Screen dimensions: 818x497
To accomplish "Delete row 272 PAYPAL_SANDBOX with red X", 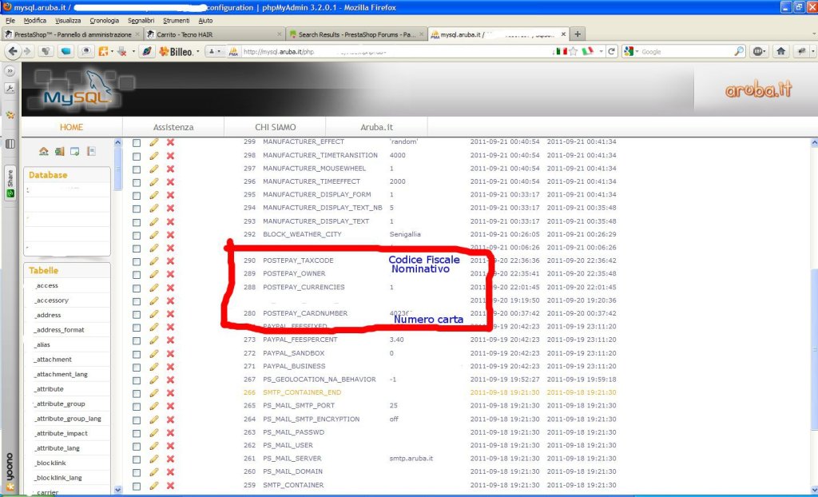I will 170,353.
